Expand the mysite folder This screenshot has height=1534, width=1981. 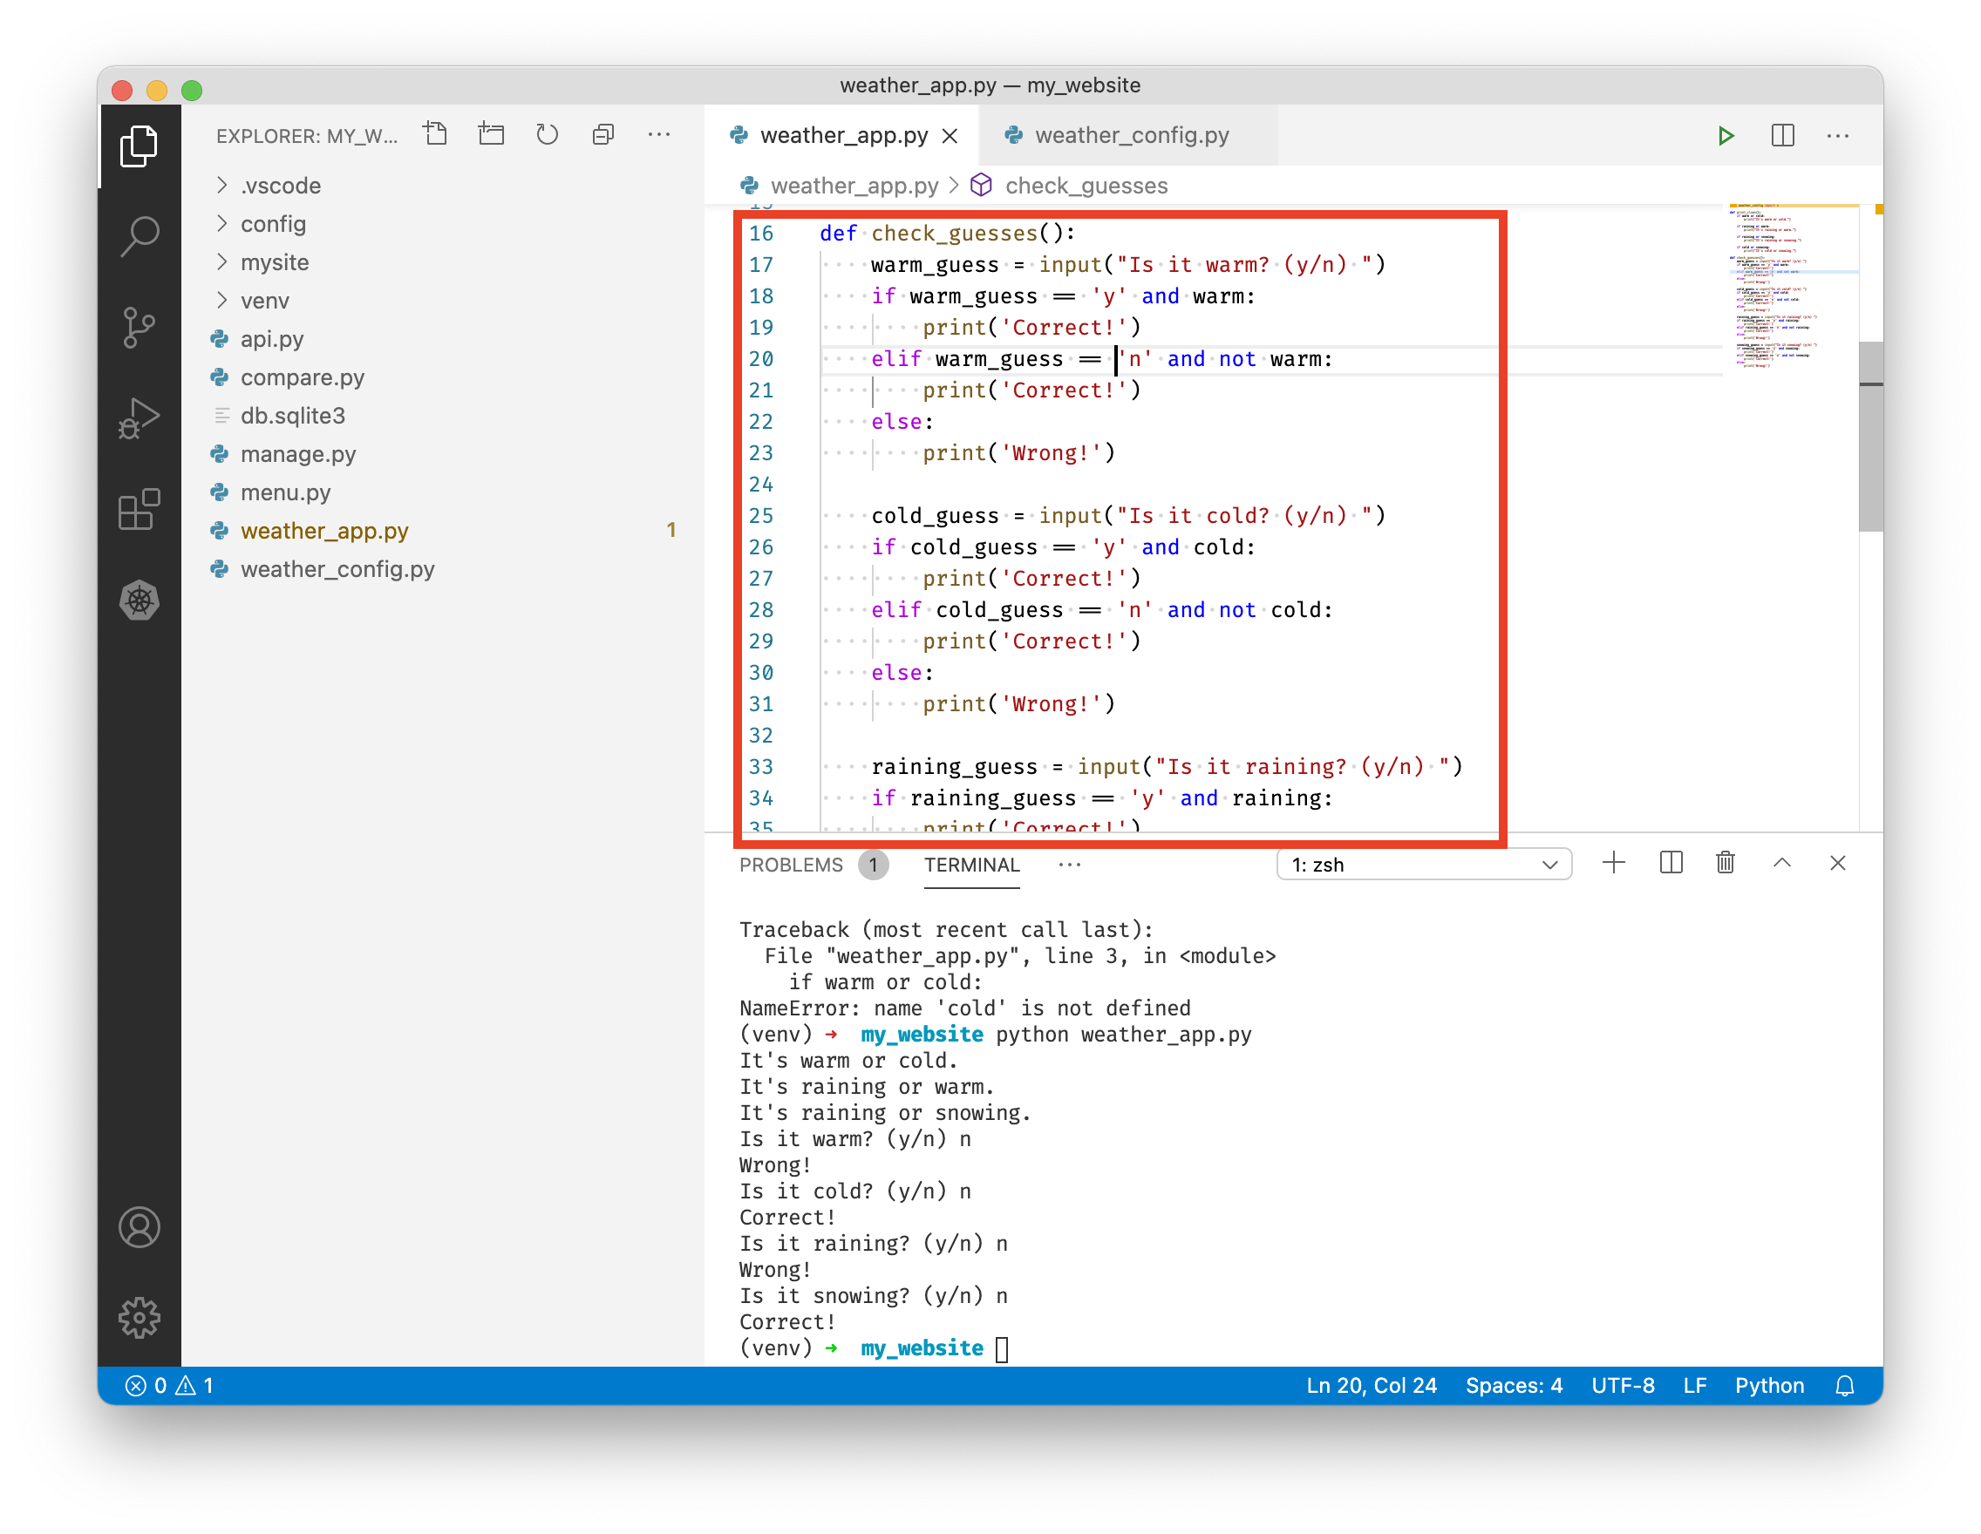click(x=274, y=262)
